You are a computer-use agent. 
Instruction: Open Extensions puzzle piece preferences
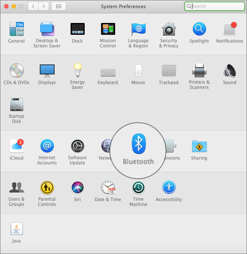(170, 146)
